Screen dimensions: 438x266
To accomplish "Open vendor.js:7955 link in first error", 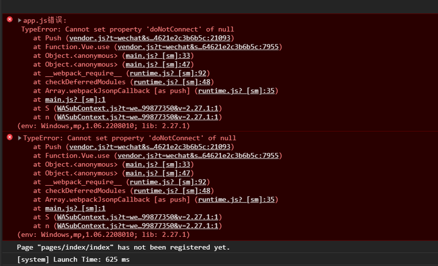I will coord(198,47).
